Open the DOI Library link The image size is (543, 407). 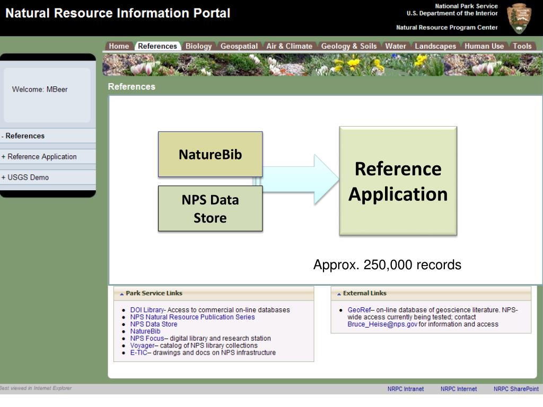tap(147, 310)
